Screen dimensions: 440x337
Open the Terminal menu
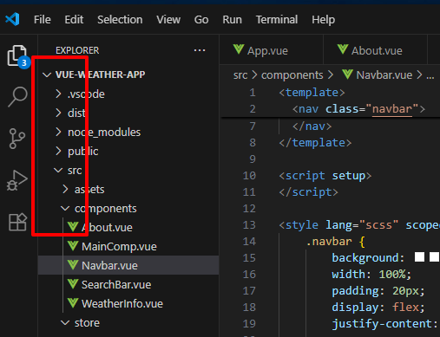277,20
